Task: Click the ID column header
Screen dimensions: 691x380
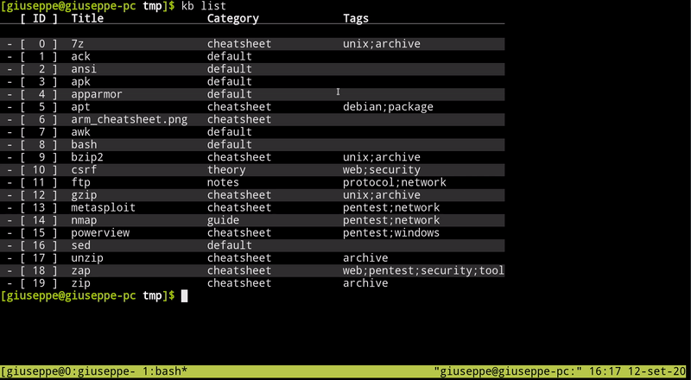Action: [x=39, y=18]
